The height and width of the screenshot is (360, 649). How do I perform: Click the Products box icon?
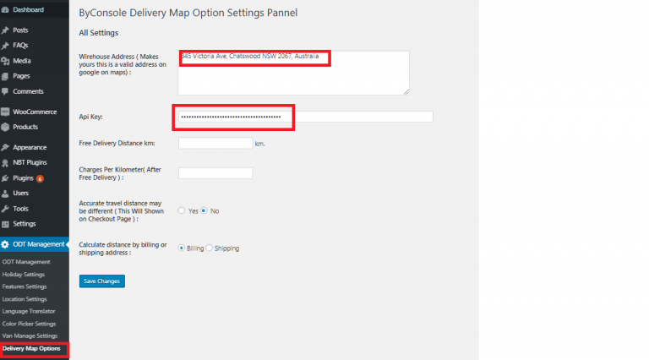click(x=6, y=127)
